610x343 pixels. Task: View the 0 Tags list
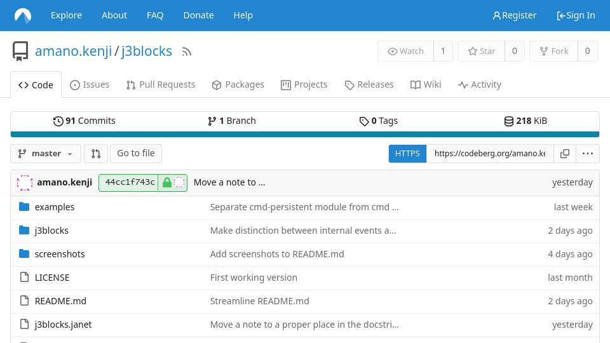(378, 121)
